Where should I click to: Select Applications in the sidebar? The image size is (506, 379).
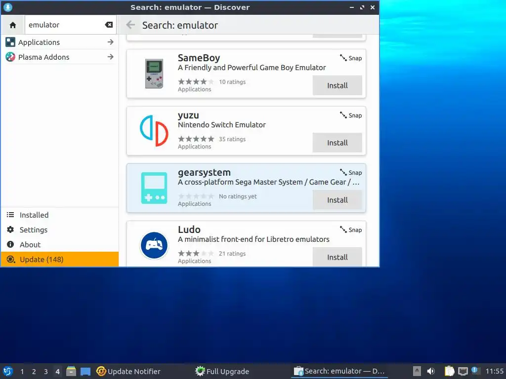pos(60,42)
